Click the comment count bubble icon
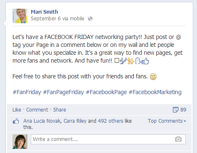This screenshot has height=153, width=197. click(175, 110)
